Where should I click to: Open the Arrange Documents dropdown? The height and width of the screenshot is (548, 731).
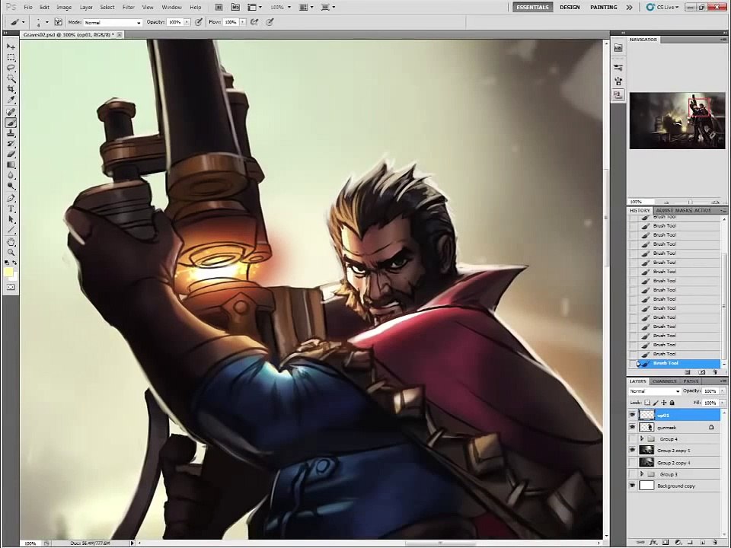307,7
